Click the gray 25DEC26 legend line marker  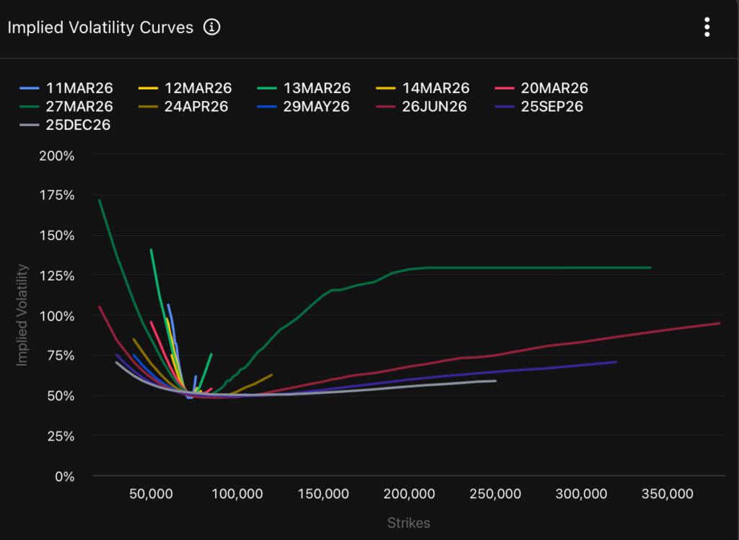point(28,124)
